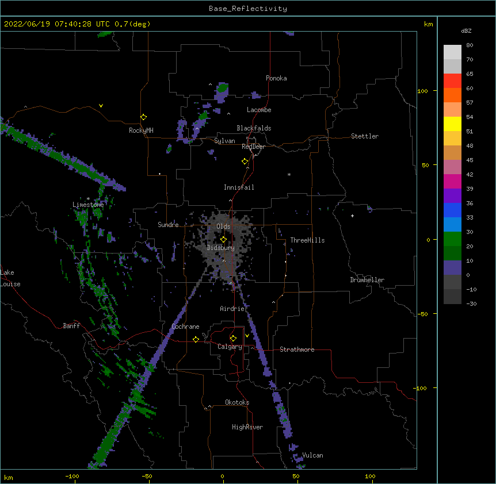Click the Innisfail city label
The width and height of the screenshot is (496, 484).
coord(239,187)
